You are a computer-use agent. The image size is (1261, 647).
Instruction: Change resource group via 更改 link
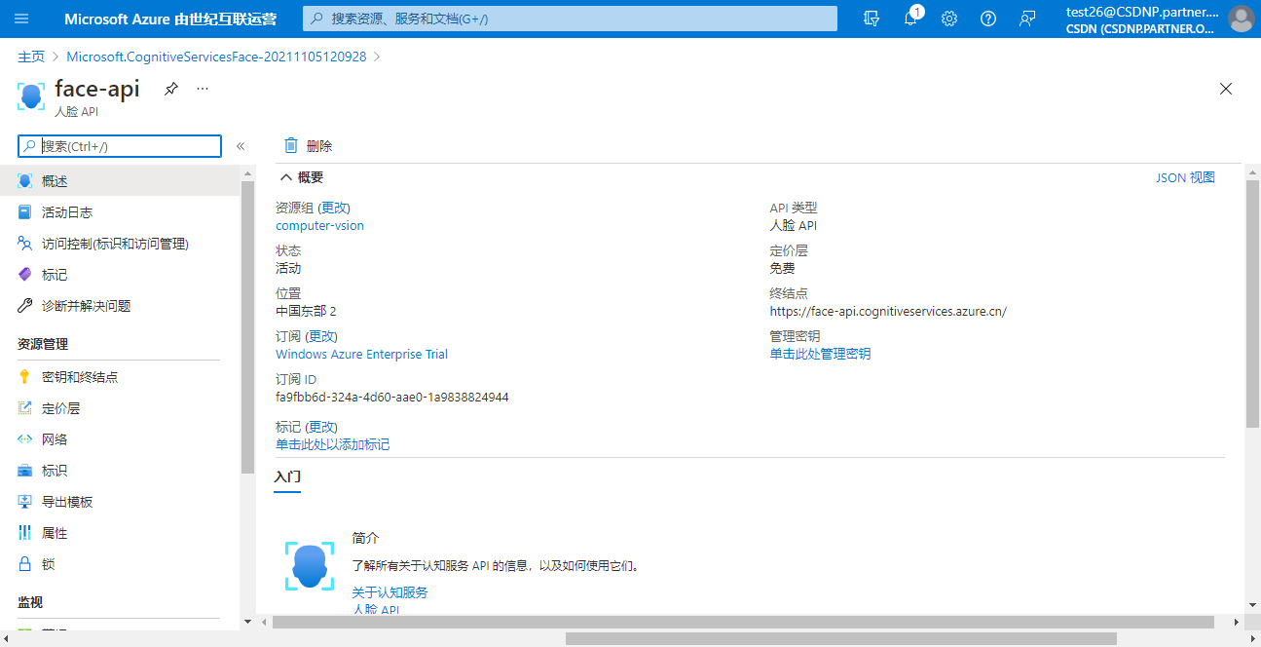335,208
